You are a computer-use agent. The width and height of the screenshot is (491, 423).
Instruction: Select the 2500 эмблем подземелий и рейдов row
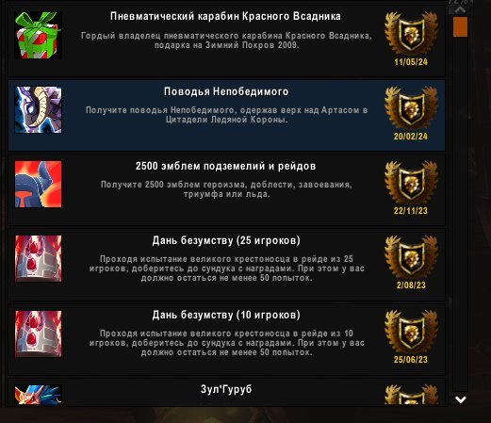pos(226,190)
